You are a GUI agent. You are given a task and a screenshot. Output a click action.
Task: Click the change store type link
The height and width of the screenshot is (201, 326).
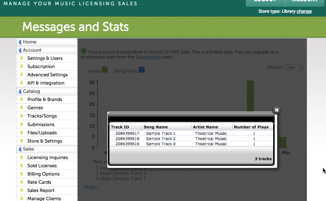(x=304, y=11)
